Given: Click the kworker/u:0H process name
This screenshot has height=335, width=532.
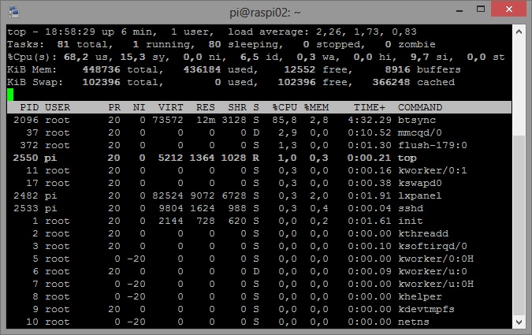Looking at the screenshot, I should [x=436, y=284].
